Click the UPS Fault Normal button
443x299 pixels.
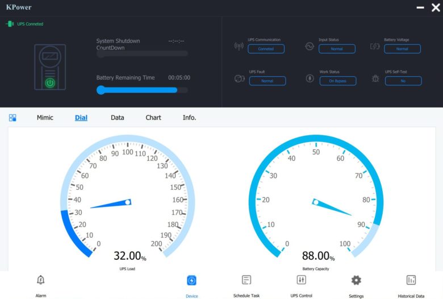point(268,81)
